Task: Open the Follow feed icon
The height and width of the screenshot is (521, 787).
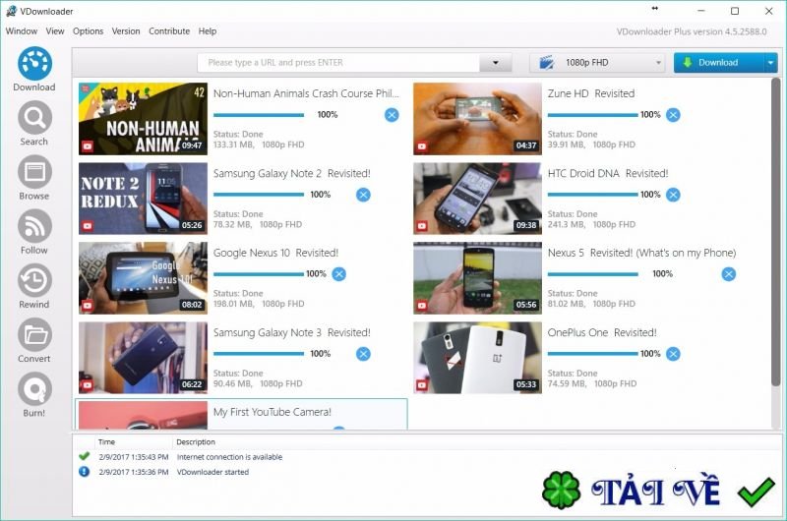Action: tap(33, 228)
